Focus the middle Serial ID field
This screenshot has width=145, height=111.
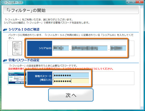[x=89, y=48]
